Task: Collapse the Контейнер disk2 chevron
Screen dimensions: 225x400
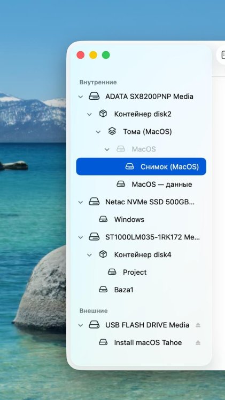Action: click(89, 114)
